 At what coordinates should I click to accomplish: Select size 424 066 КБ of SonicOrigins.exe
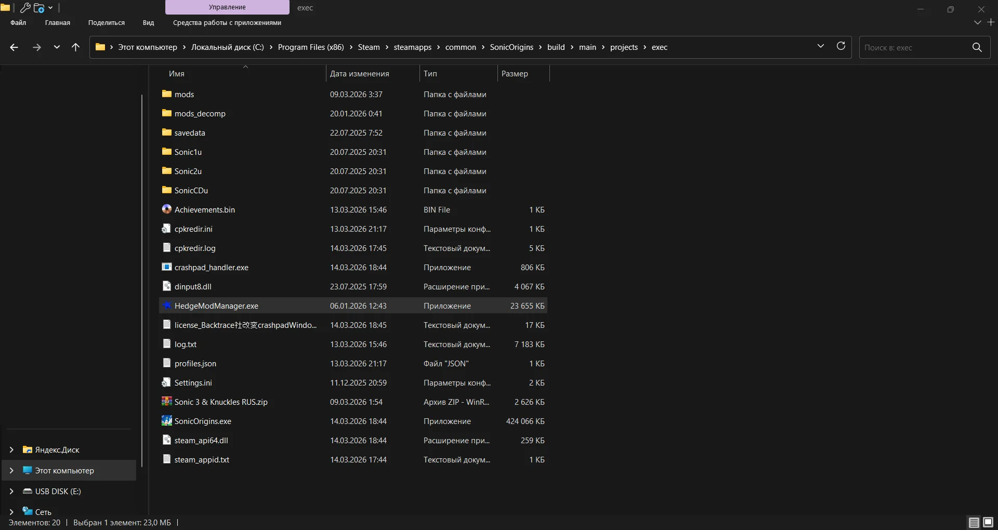(x=525, y=421)
